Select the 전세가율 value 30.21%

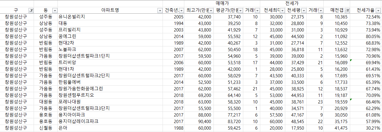coord(366,128)
